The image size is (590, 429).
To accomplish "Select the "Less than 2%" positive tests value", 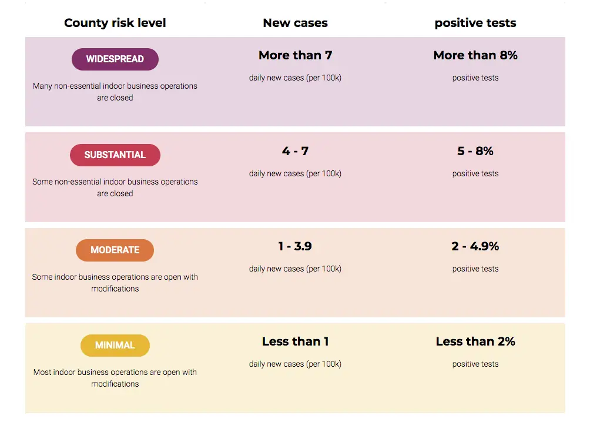I will click(475, 341).
